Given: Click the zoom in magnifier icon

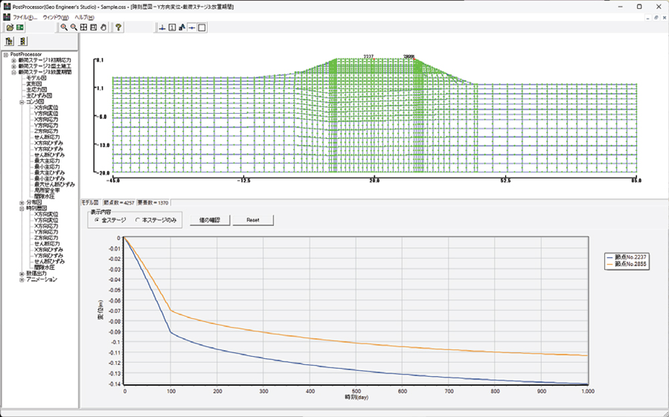Looking at the screenshot, I should click(x=64, y=27).
